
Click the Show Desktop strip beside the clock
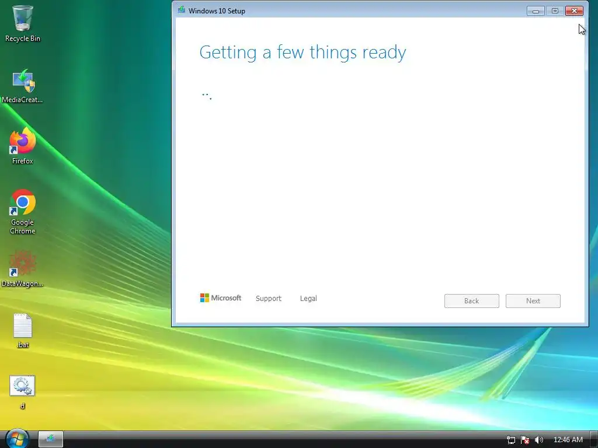click(594, 440)
